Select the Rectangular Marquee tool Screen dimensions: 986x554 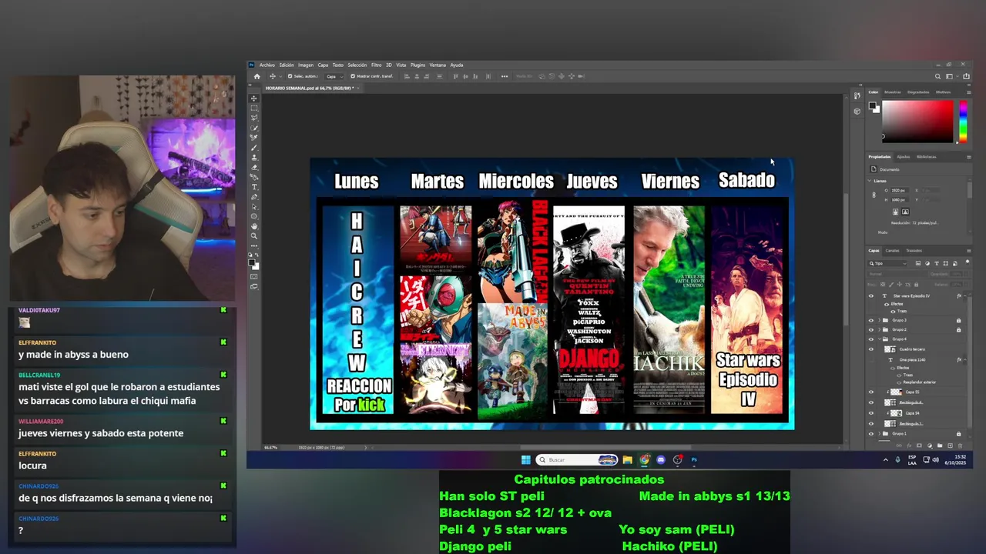254,108
